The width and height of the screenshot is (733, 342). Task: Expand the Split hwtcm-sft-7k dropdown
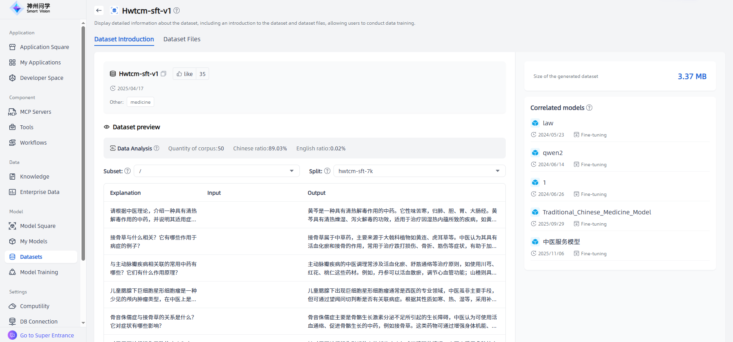(419, 171)
